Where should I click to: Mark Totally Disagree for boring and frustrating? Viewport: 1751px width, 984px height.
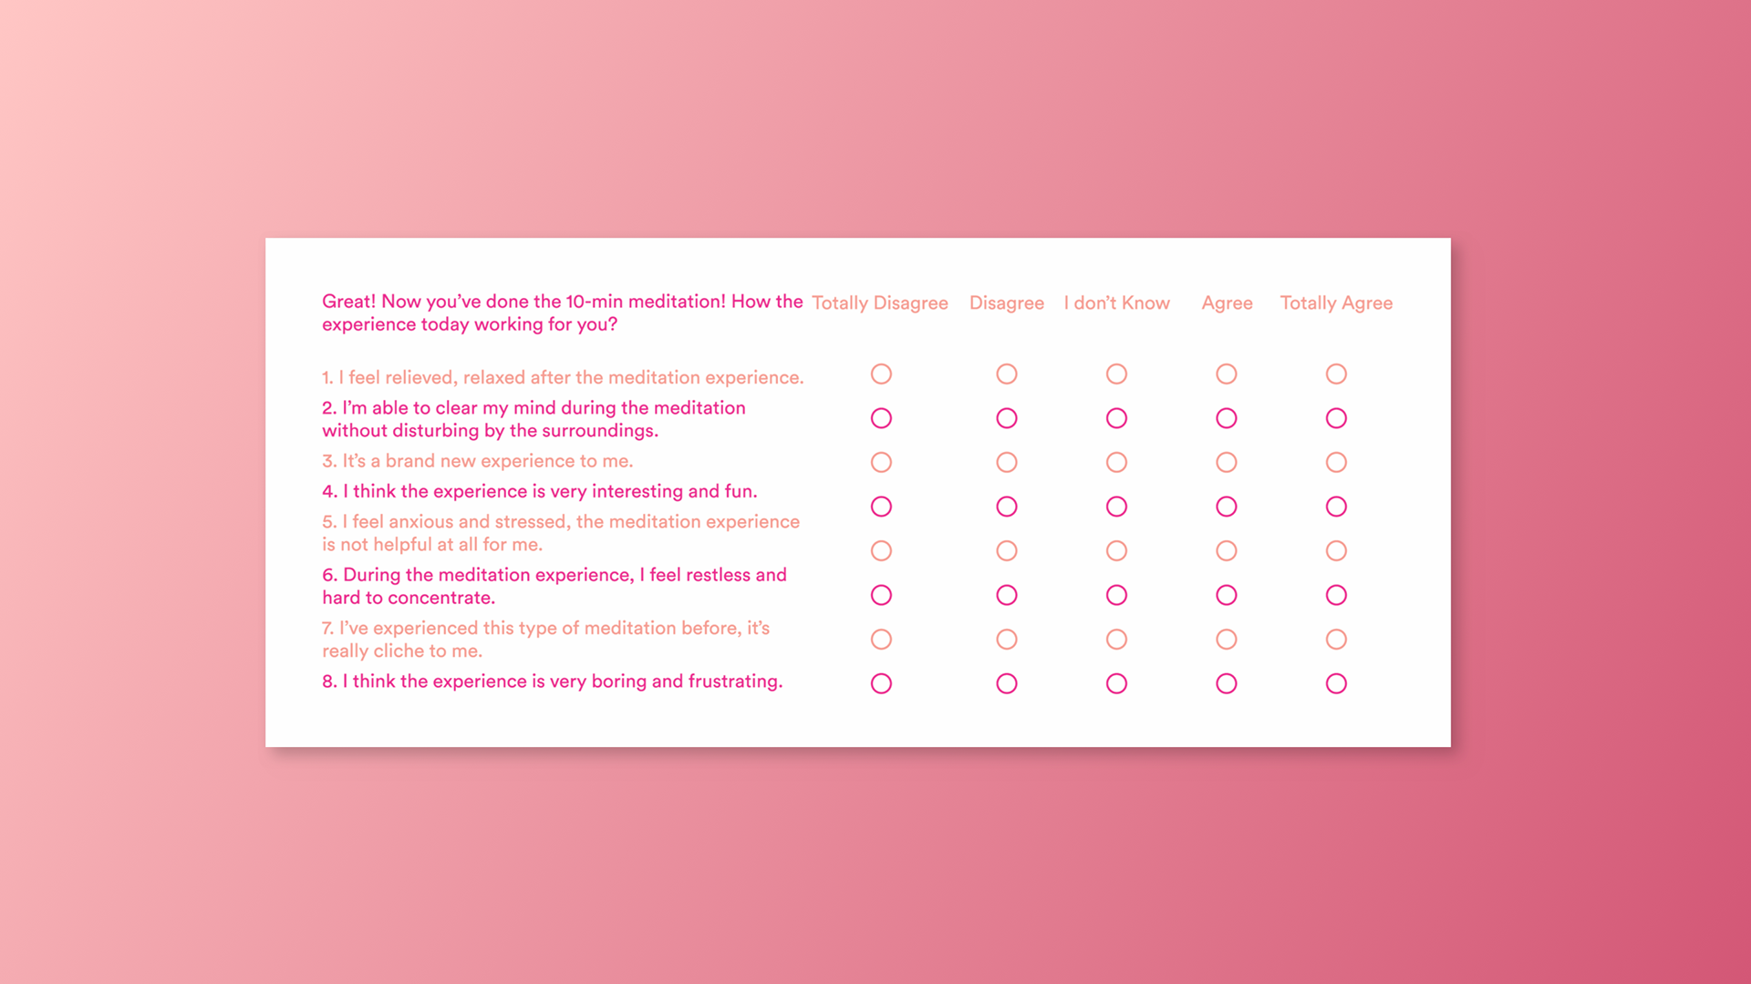pos(881,683)
